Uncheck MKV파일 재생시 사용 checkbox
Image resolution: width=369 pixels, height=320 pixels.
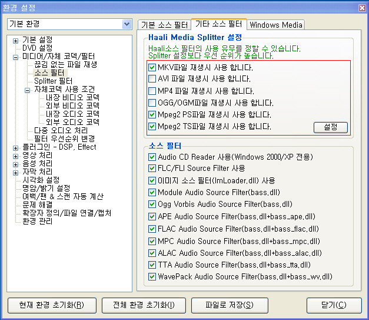tap(152, 67)
